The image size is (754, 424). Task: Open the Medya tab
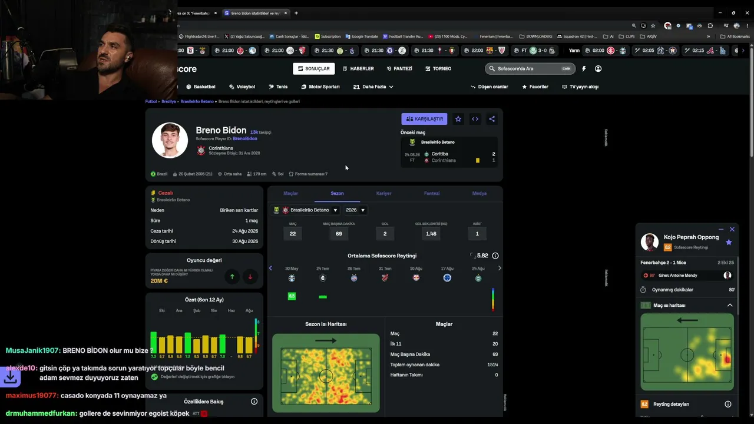(x=479, y=193)
